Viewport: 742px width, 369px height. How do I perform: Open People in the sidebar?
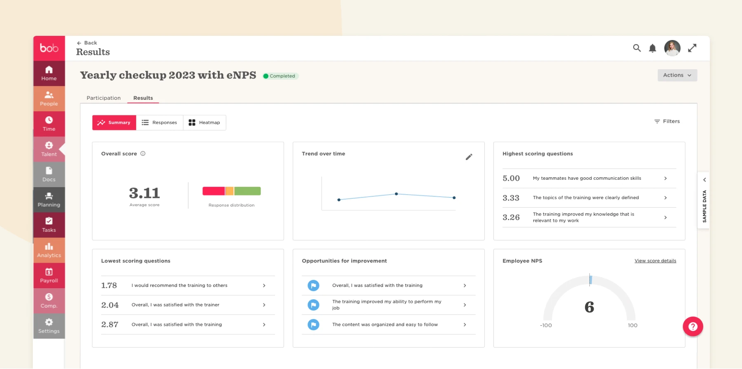click(x=49, y=99)
